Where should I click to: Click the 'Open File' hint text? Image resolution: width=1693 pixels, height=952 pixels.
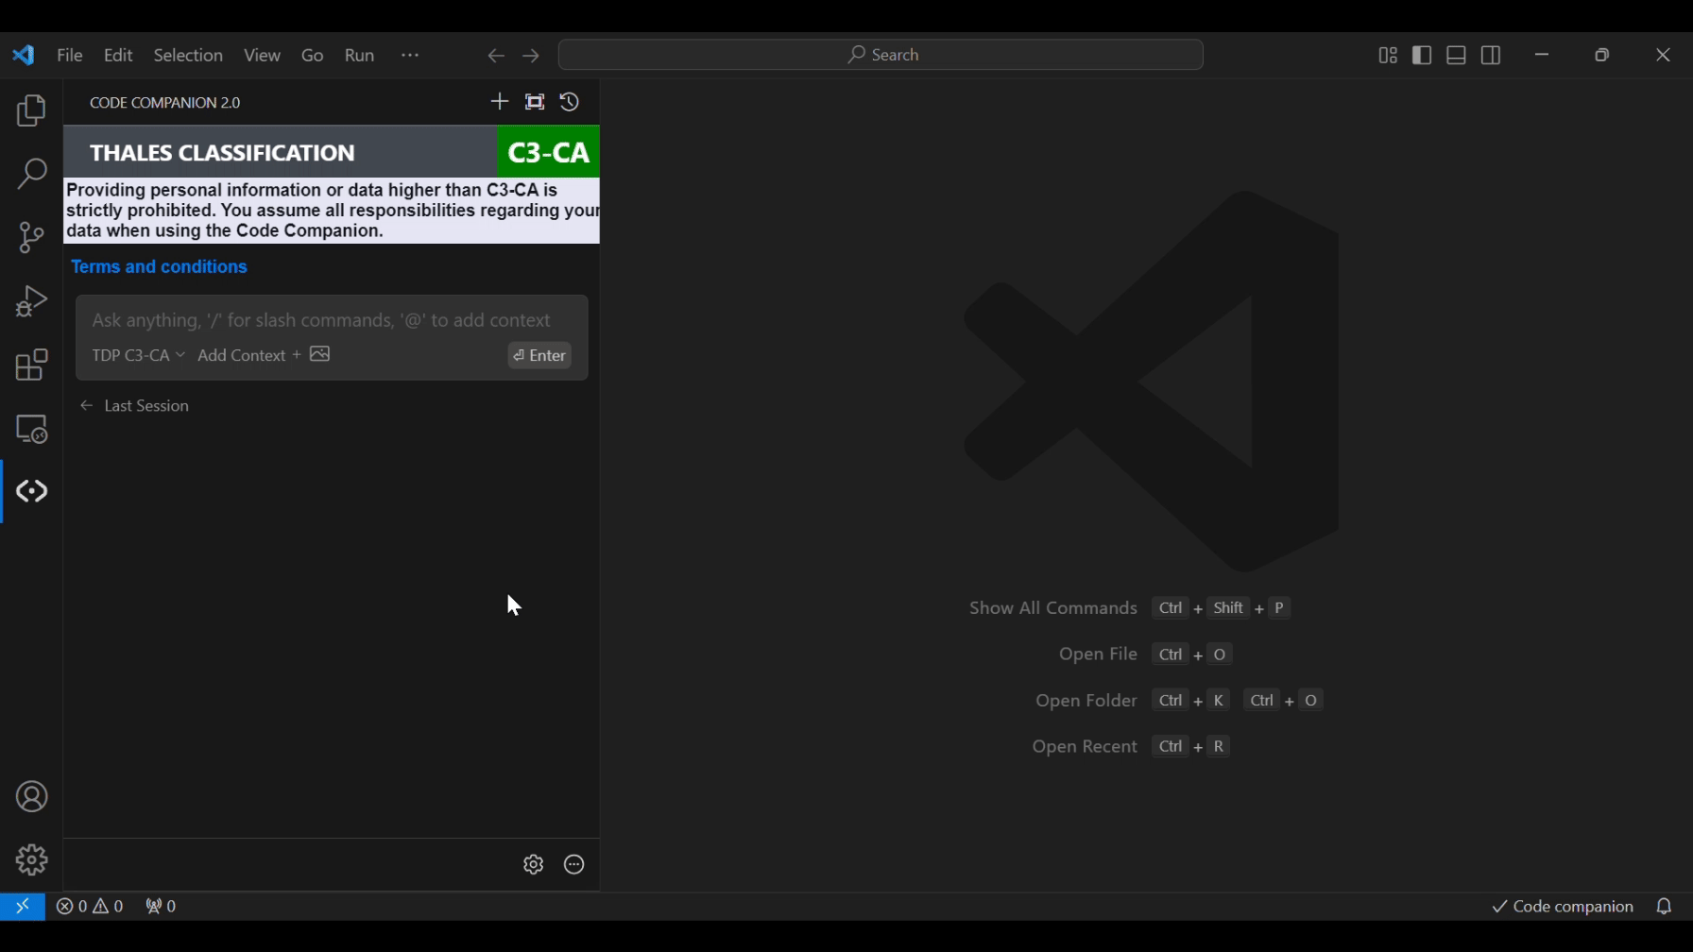pyautogui.click(x=1098, y=654)
